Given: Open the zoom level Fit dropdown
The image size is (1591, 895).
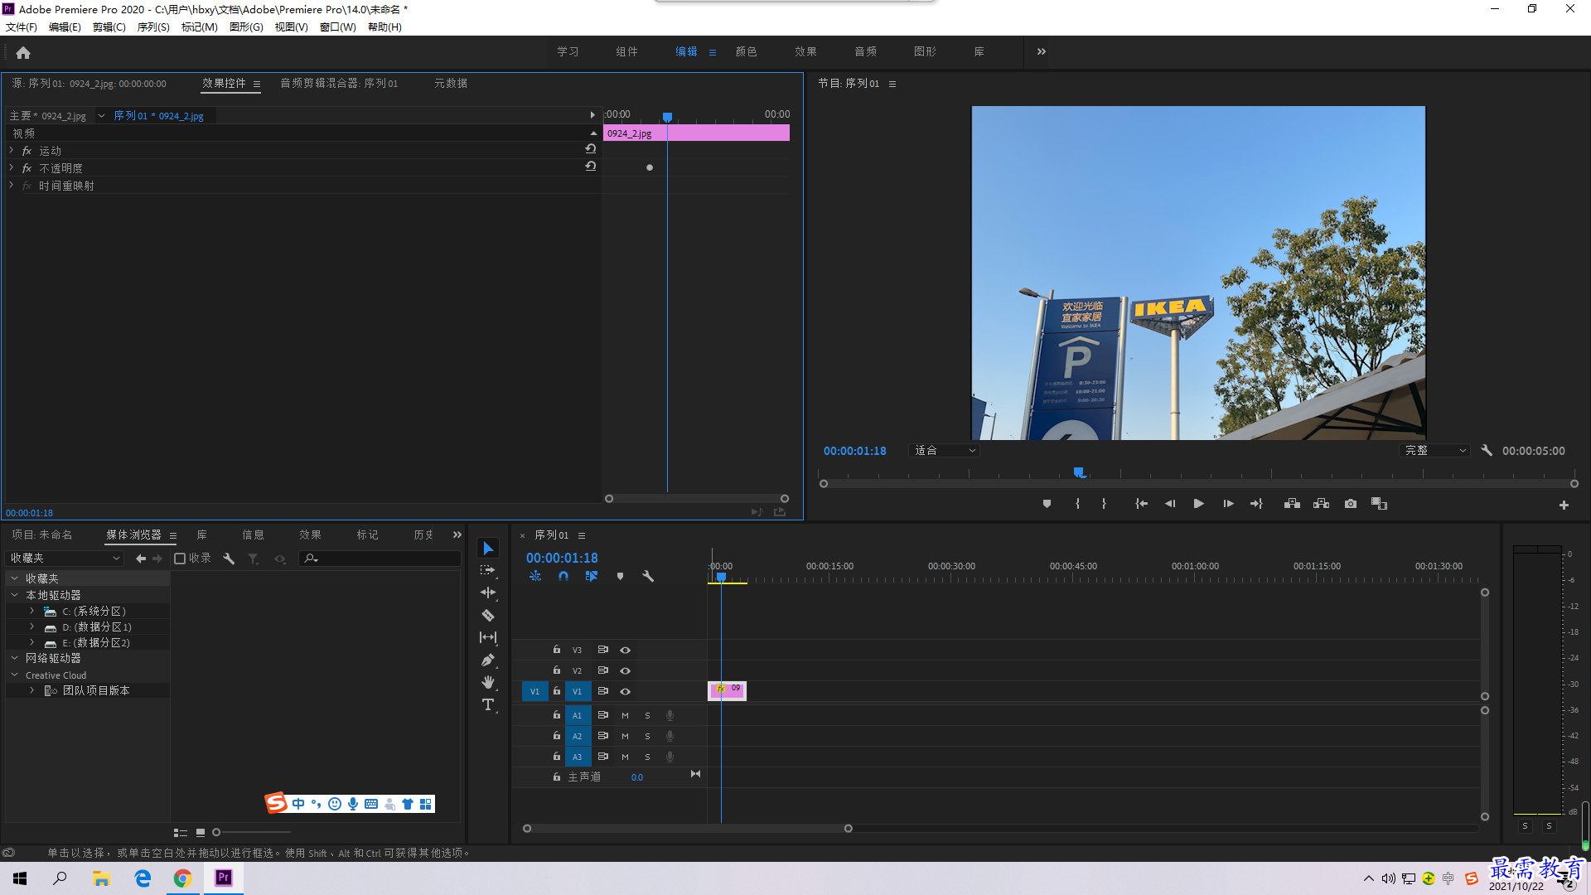Looking at the screenshot, I should (x=944, y=451).
